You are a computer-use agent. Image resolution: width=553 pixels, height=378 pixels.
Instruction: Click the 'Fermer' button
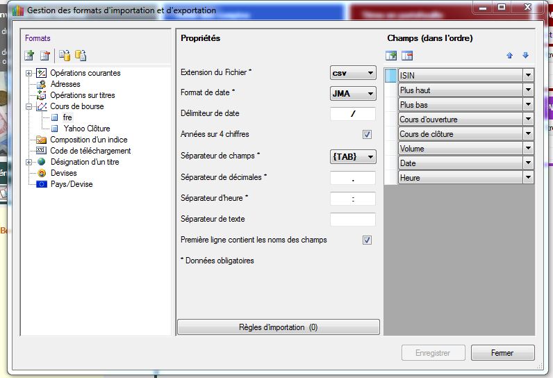502,353
